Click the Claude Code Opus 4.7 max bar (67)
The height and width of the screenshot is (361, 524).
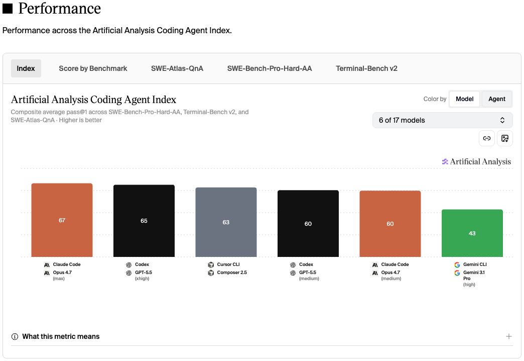click(62, 220)
